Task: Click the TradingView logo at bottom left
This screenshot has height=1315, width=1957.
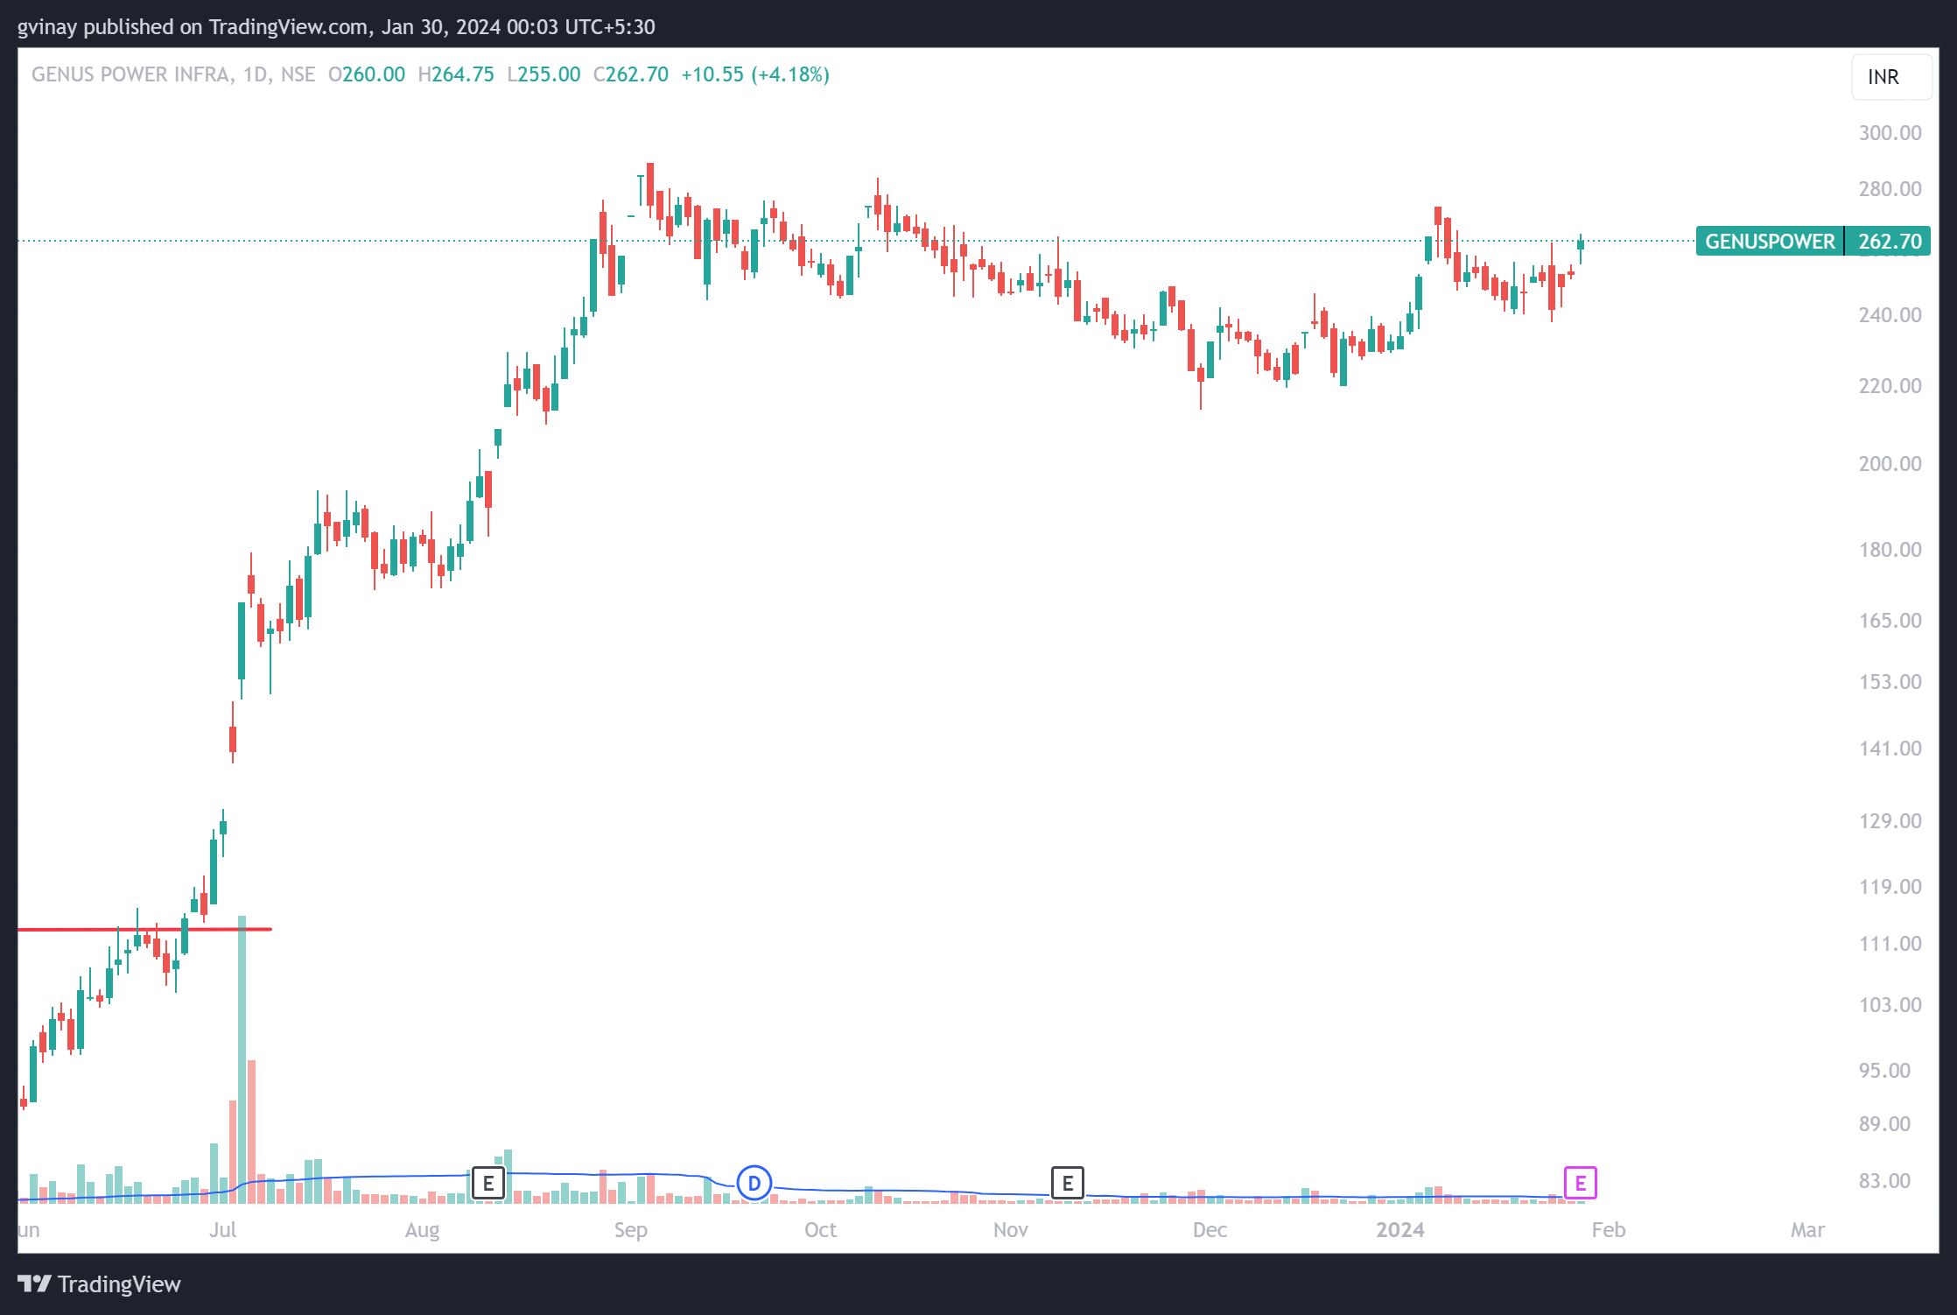Action: (x=99, y=1283)
